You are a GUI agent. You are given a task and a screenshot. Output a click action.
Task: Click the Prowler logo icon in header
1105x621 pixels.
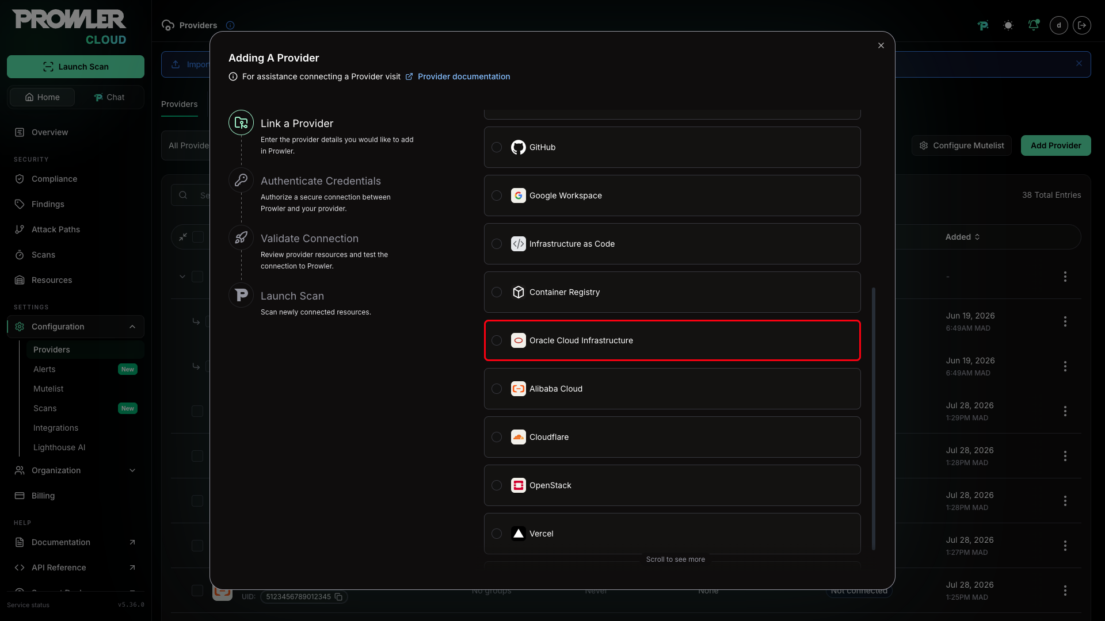(x=983, y=25)
